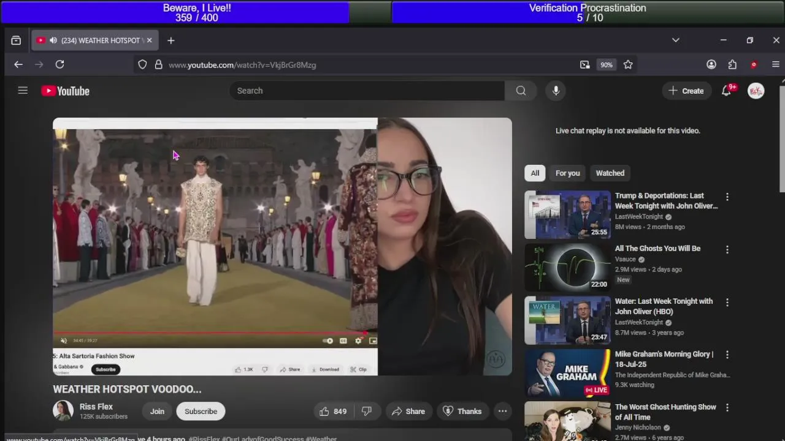Viewport: 785px width, 441px height.
Task: Open the embedded video settings gear
Action: pyautogui.click(x=358, y=341)
